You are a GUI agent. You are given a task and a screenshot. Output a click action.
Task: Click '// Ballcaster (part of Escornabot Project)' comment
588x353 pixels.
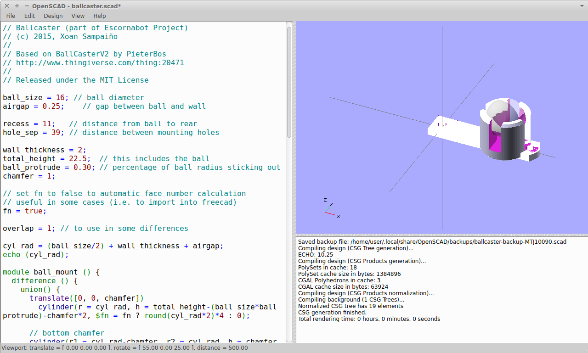96,28
